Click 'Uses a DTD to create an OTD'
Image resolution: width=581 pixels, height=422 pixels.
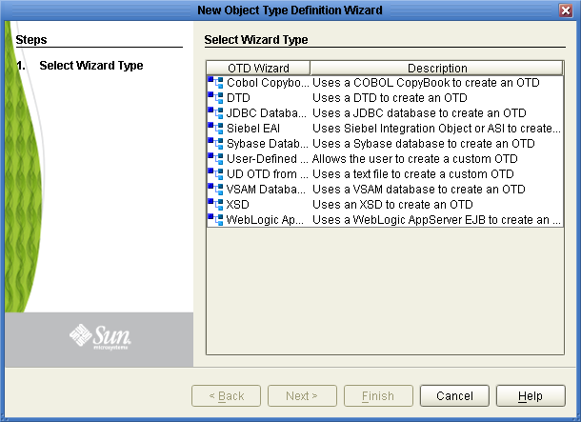[x=390, y=98]
